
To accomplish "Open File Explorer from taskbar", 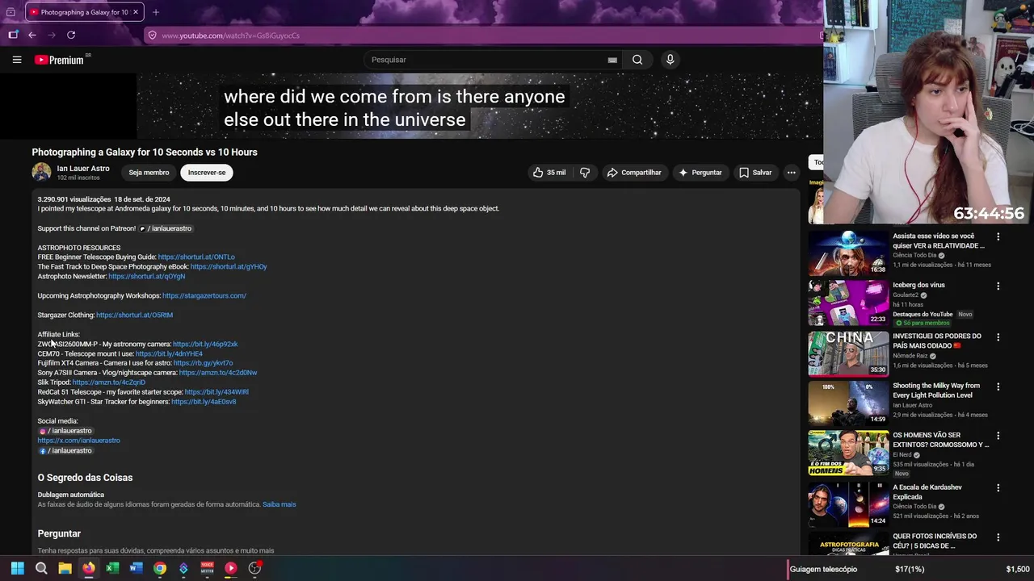I will (x=65, y=568).
